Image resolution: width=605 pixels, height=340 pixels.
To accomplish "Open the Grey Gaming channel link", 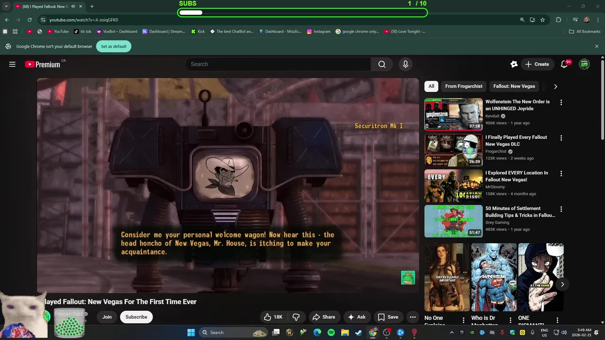I will click(x=497, y=222).
